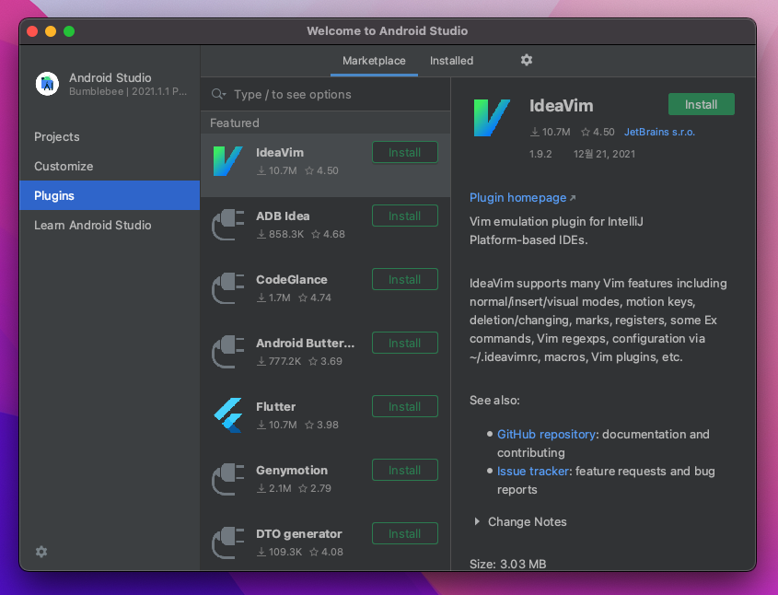Click version number 1.9.2
Image resolution: width=778 pixels, height=595 pixels.
(x=540, y=154)
